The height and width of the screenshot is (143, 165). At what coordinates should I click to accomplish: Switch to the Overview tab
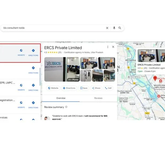pos(61,98)
